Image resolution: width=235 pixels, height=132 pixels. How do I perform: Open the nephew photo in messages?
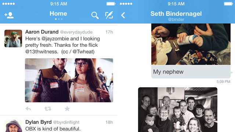click(191, 44)
